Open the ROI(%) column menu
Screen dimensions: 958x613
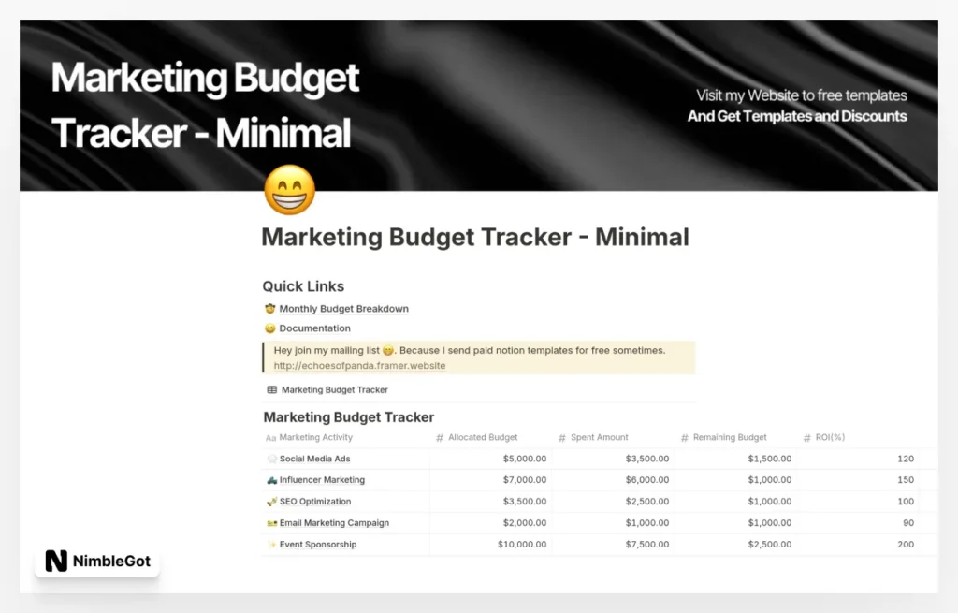tap(826, 437)
